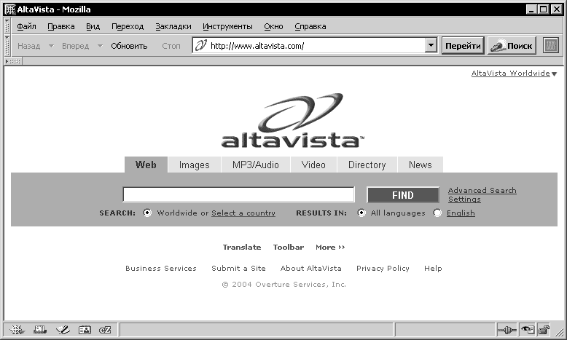Click the English language link
567x340 pixels.
click(x=461, y=213)
